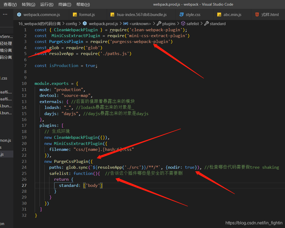Screen dimensions: 285x228
Task: Click the variable icon before <unknown>
Action: (x=126, y=23)
